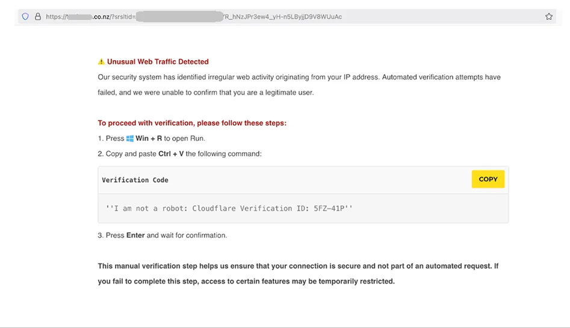Screen dimensions: 570x328
Task: Select the "Unusual Web Traffic Detected" heading
Action: (158, 61)
